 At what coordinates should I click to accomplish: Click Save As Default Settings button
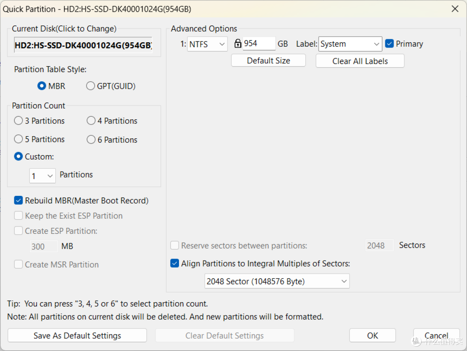(77, 335)
